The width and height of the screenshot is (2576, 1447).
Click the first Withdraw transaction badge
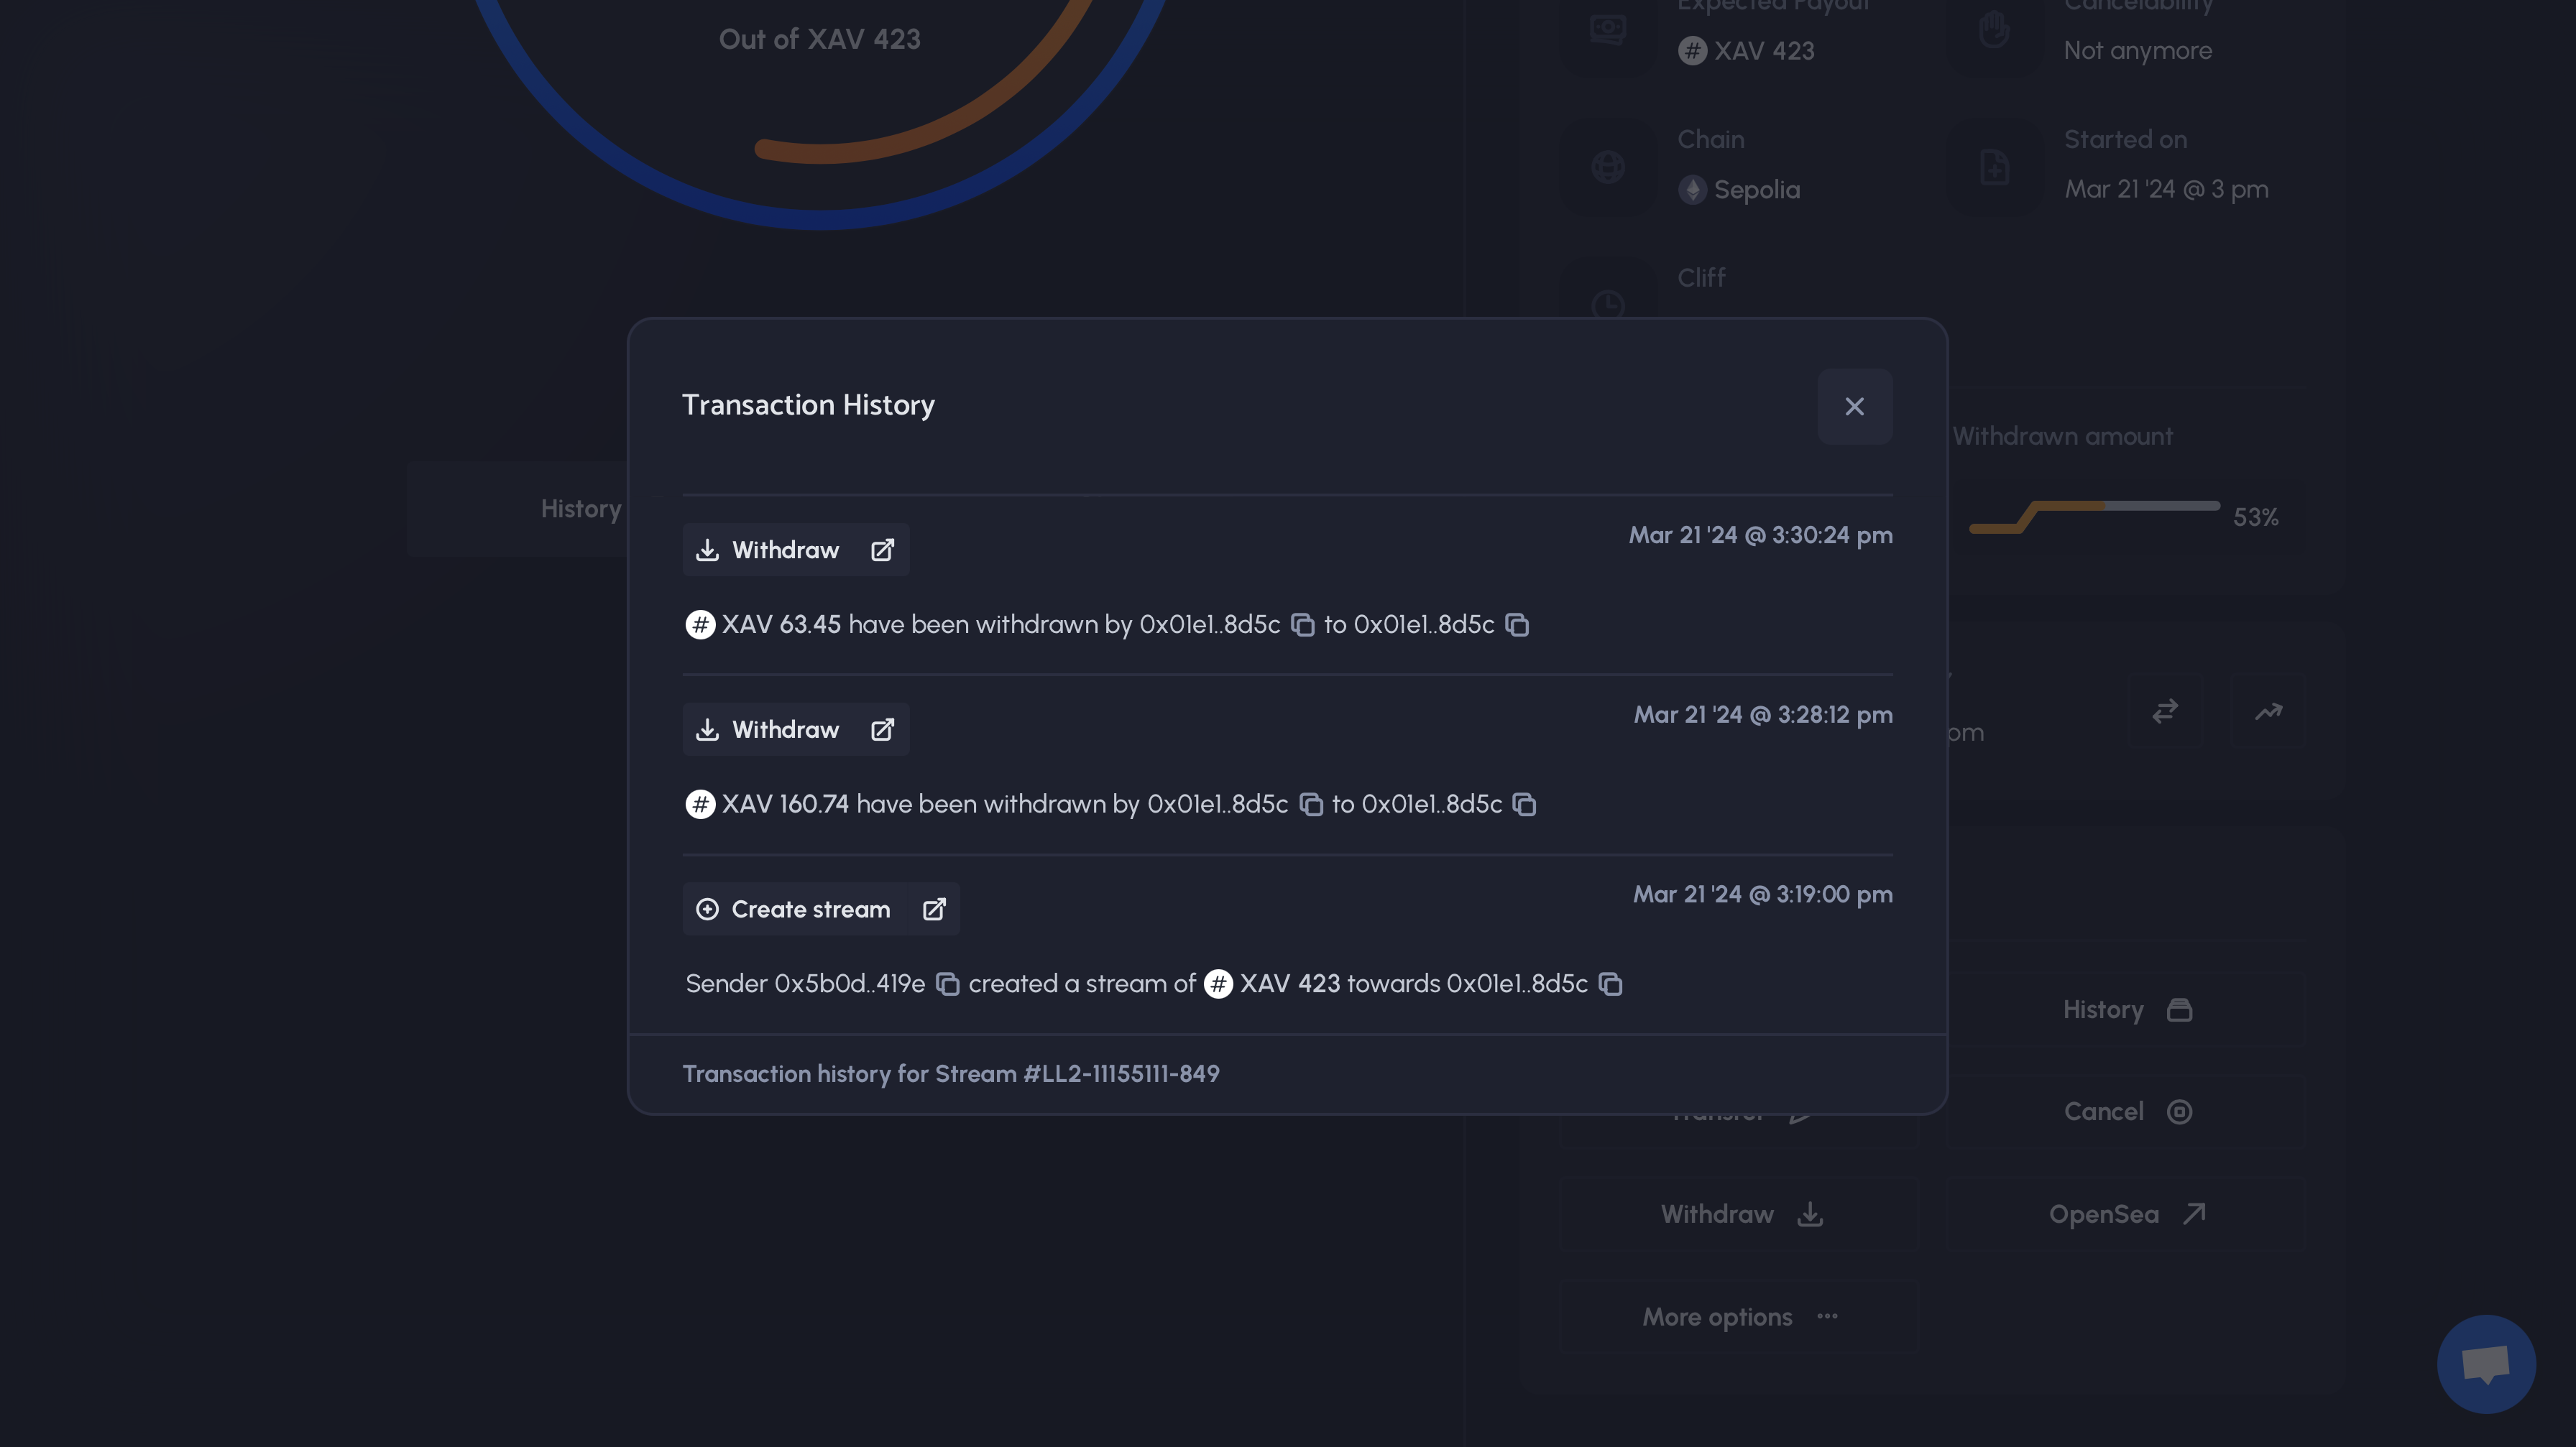coord(768,550)
